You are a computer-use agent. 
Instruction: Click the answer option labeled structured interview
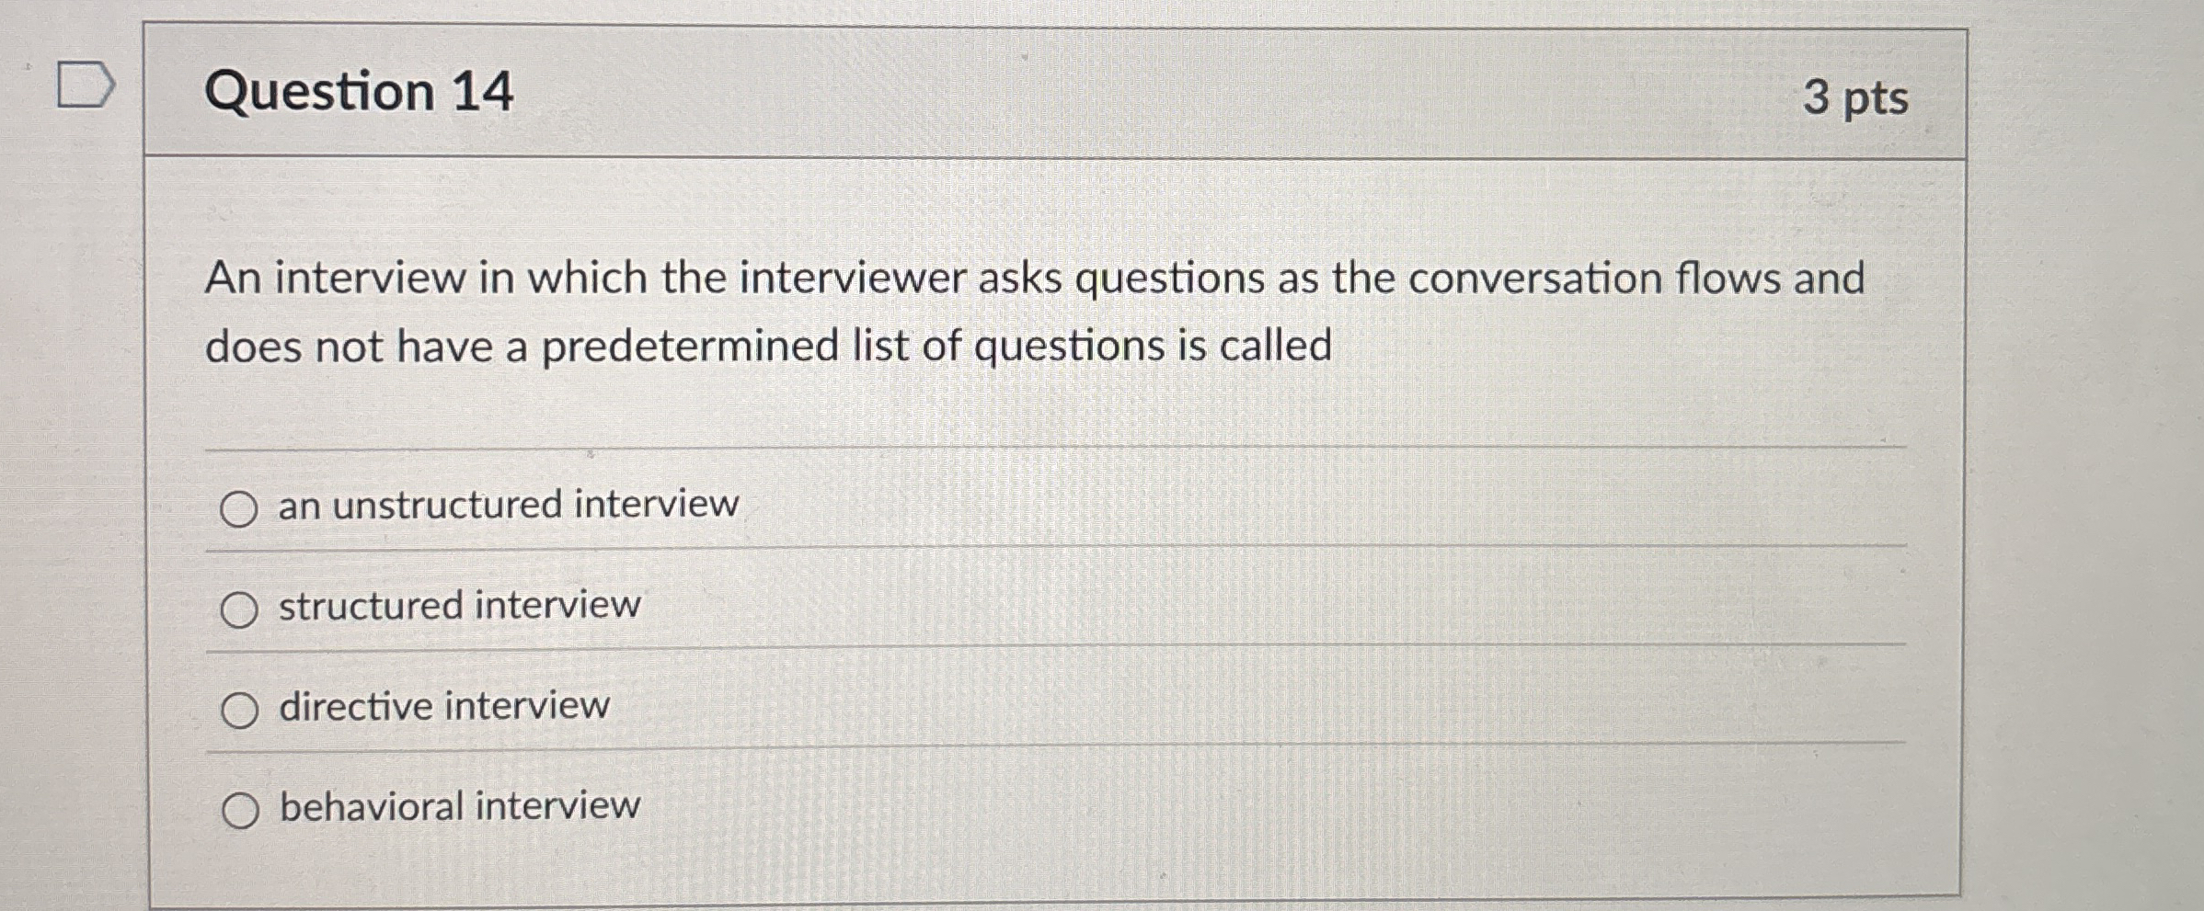click(457, 606)
